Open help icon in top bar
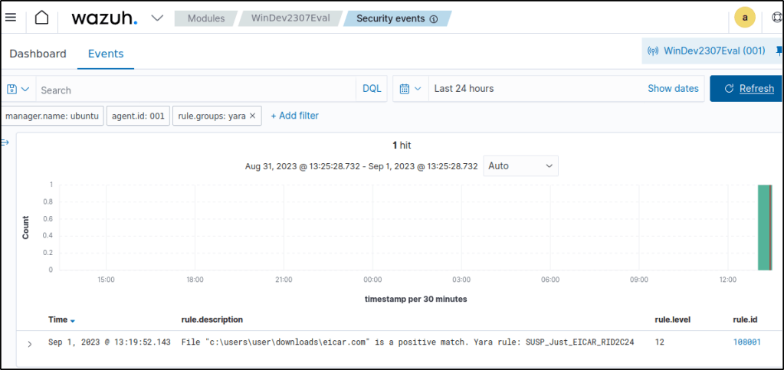Image resolution: width=784 pixels, height=370 pixels. [x=776, y=18]
